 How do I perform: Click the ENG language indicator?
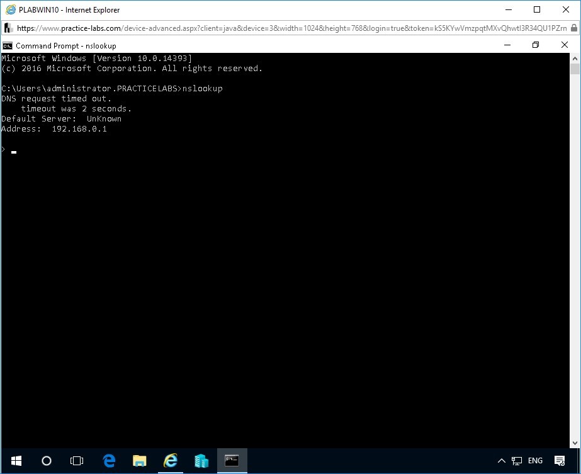click(535, 461)
